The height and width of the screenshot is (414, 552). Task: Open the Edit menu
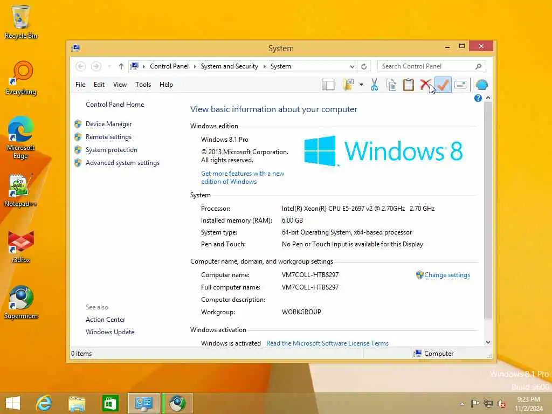coord(99,85)
